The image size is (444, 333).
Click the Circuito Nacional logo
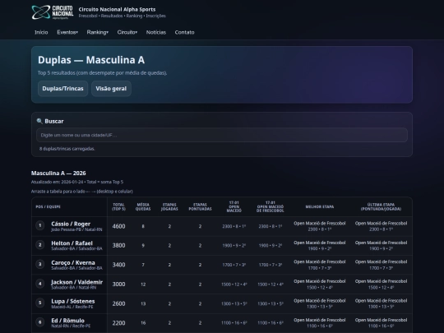[x=53, y=12]
